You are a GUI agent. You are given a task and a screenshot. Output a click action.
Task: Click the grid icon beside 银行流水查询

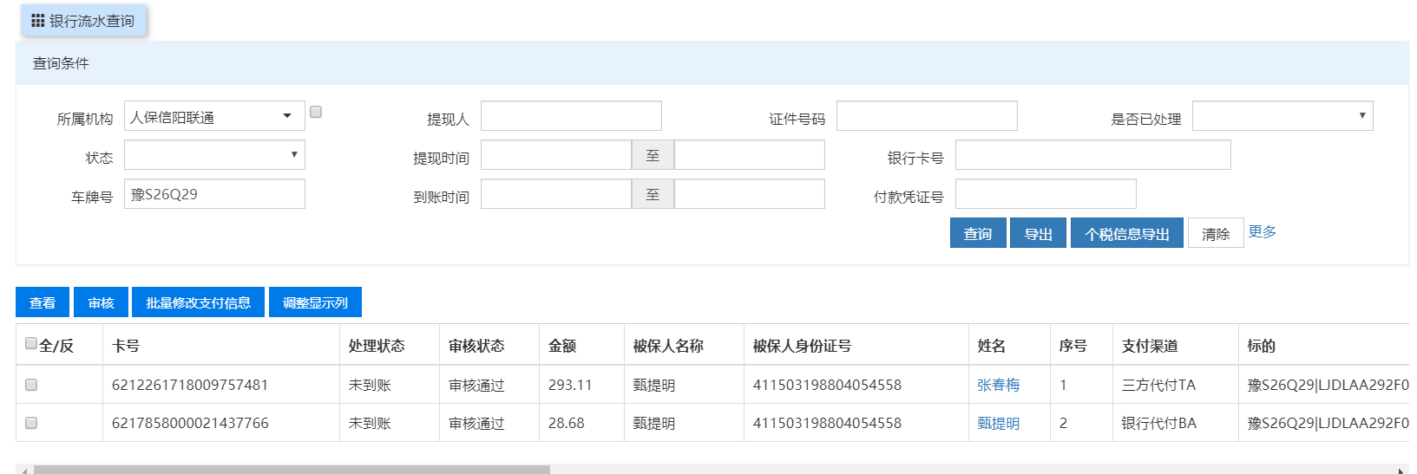point(37,21)
